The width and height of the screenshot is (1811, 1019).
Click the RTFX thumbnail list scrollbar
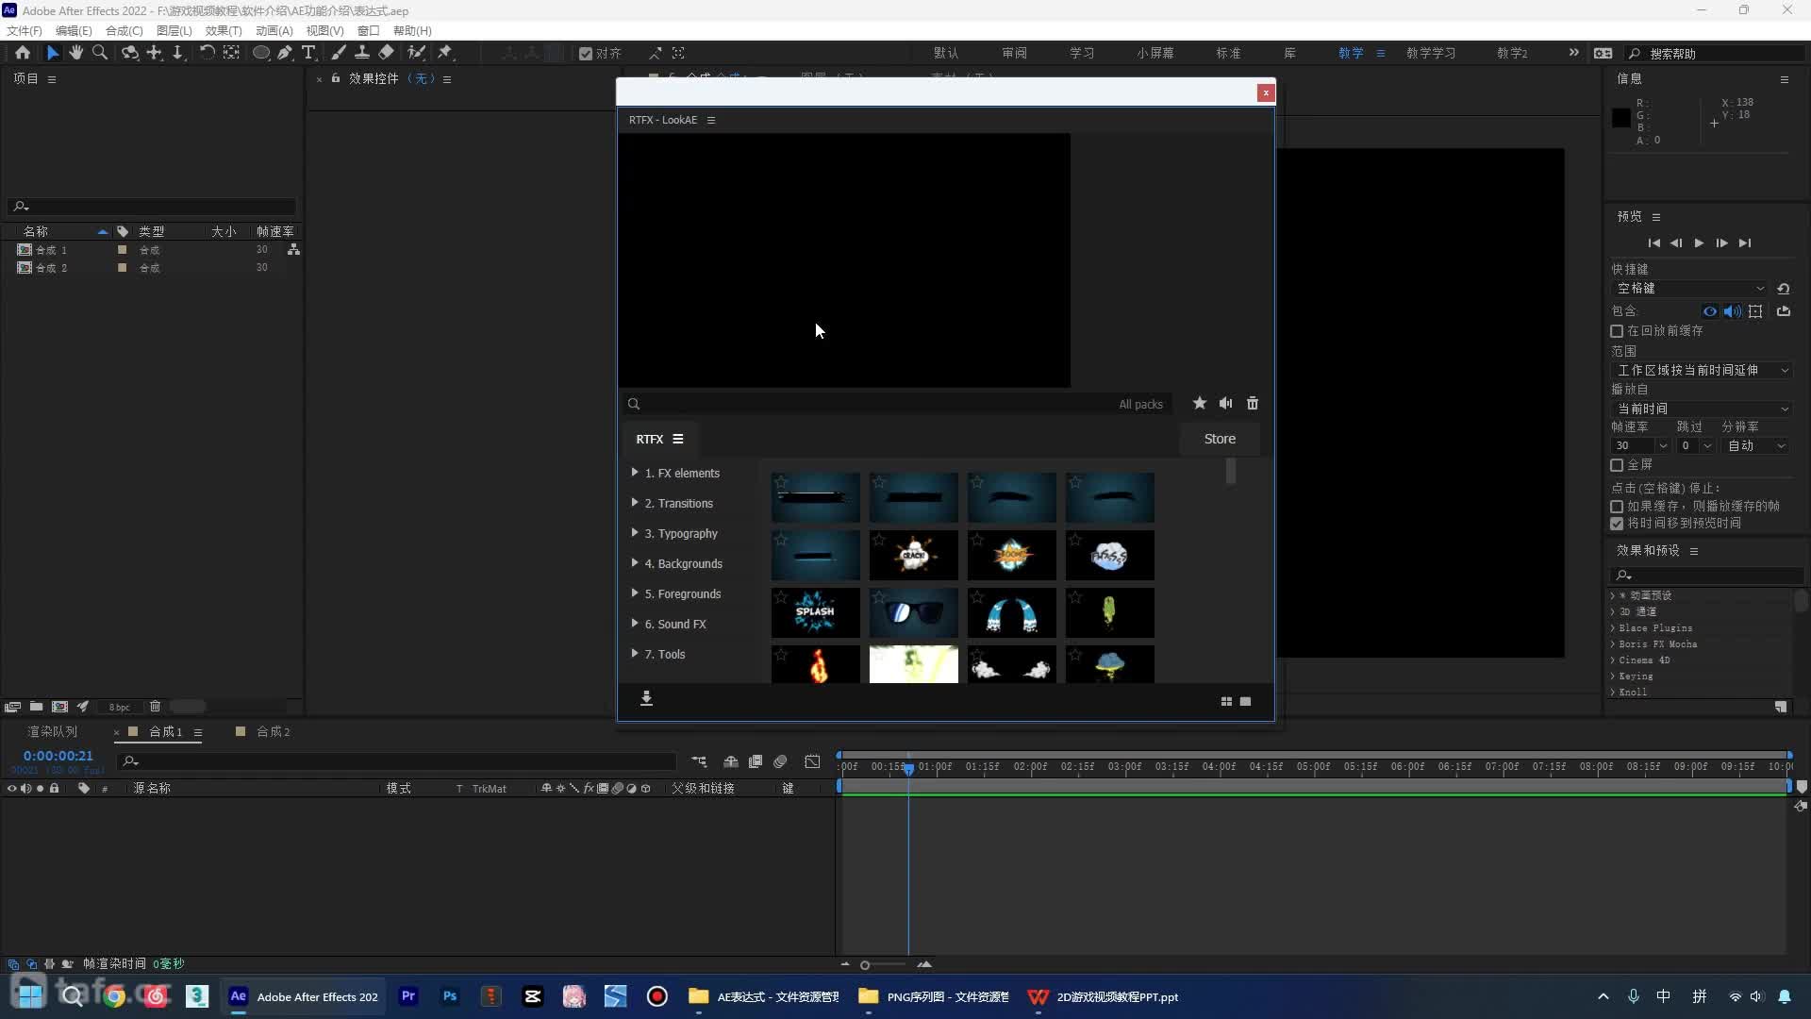pos(1231,471)
